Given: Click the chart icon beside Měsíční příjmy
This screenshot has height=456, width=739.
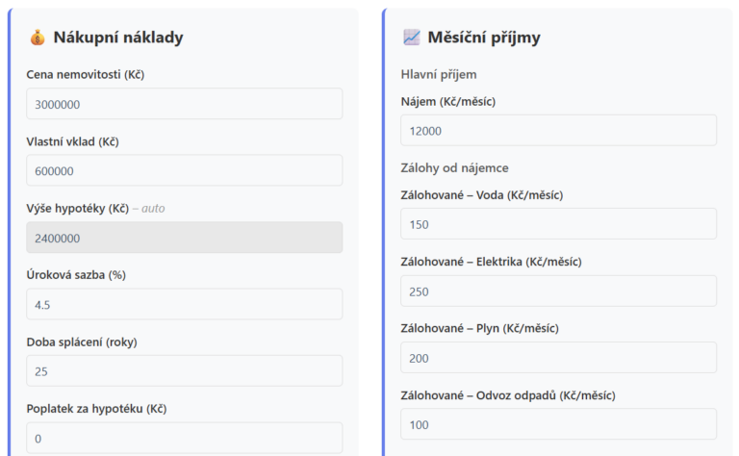Looking at the screenshot, I should pos(411,38).
